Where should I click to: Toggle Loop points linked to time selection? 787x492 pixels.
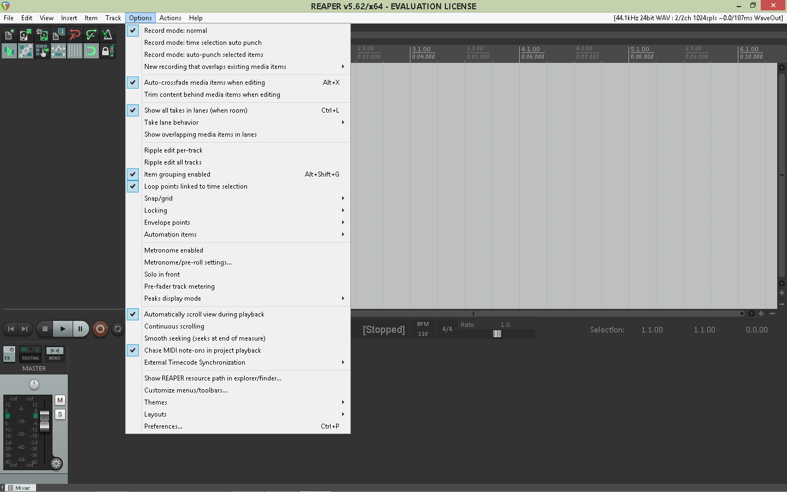coord(238,186)
